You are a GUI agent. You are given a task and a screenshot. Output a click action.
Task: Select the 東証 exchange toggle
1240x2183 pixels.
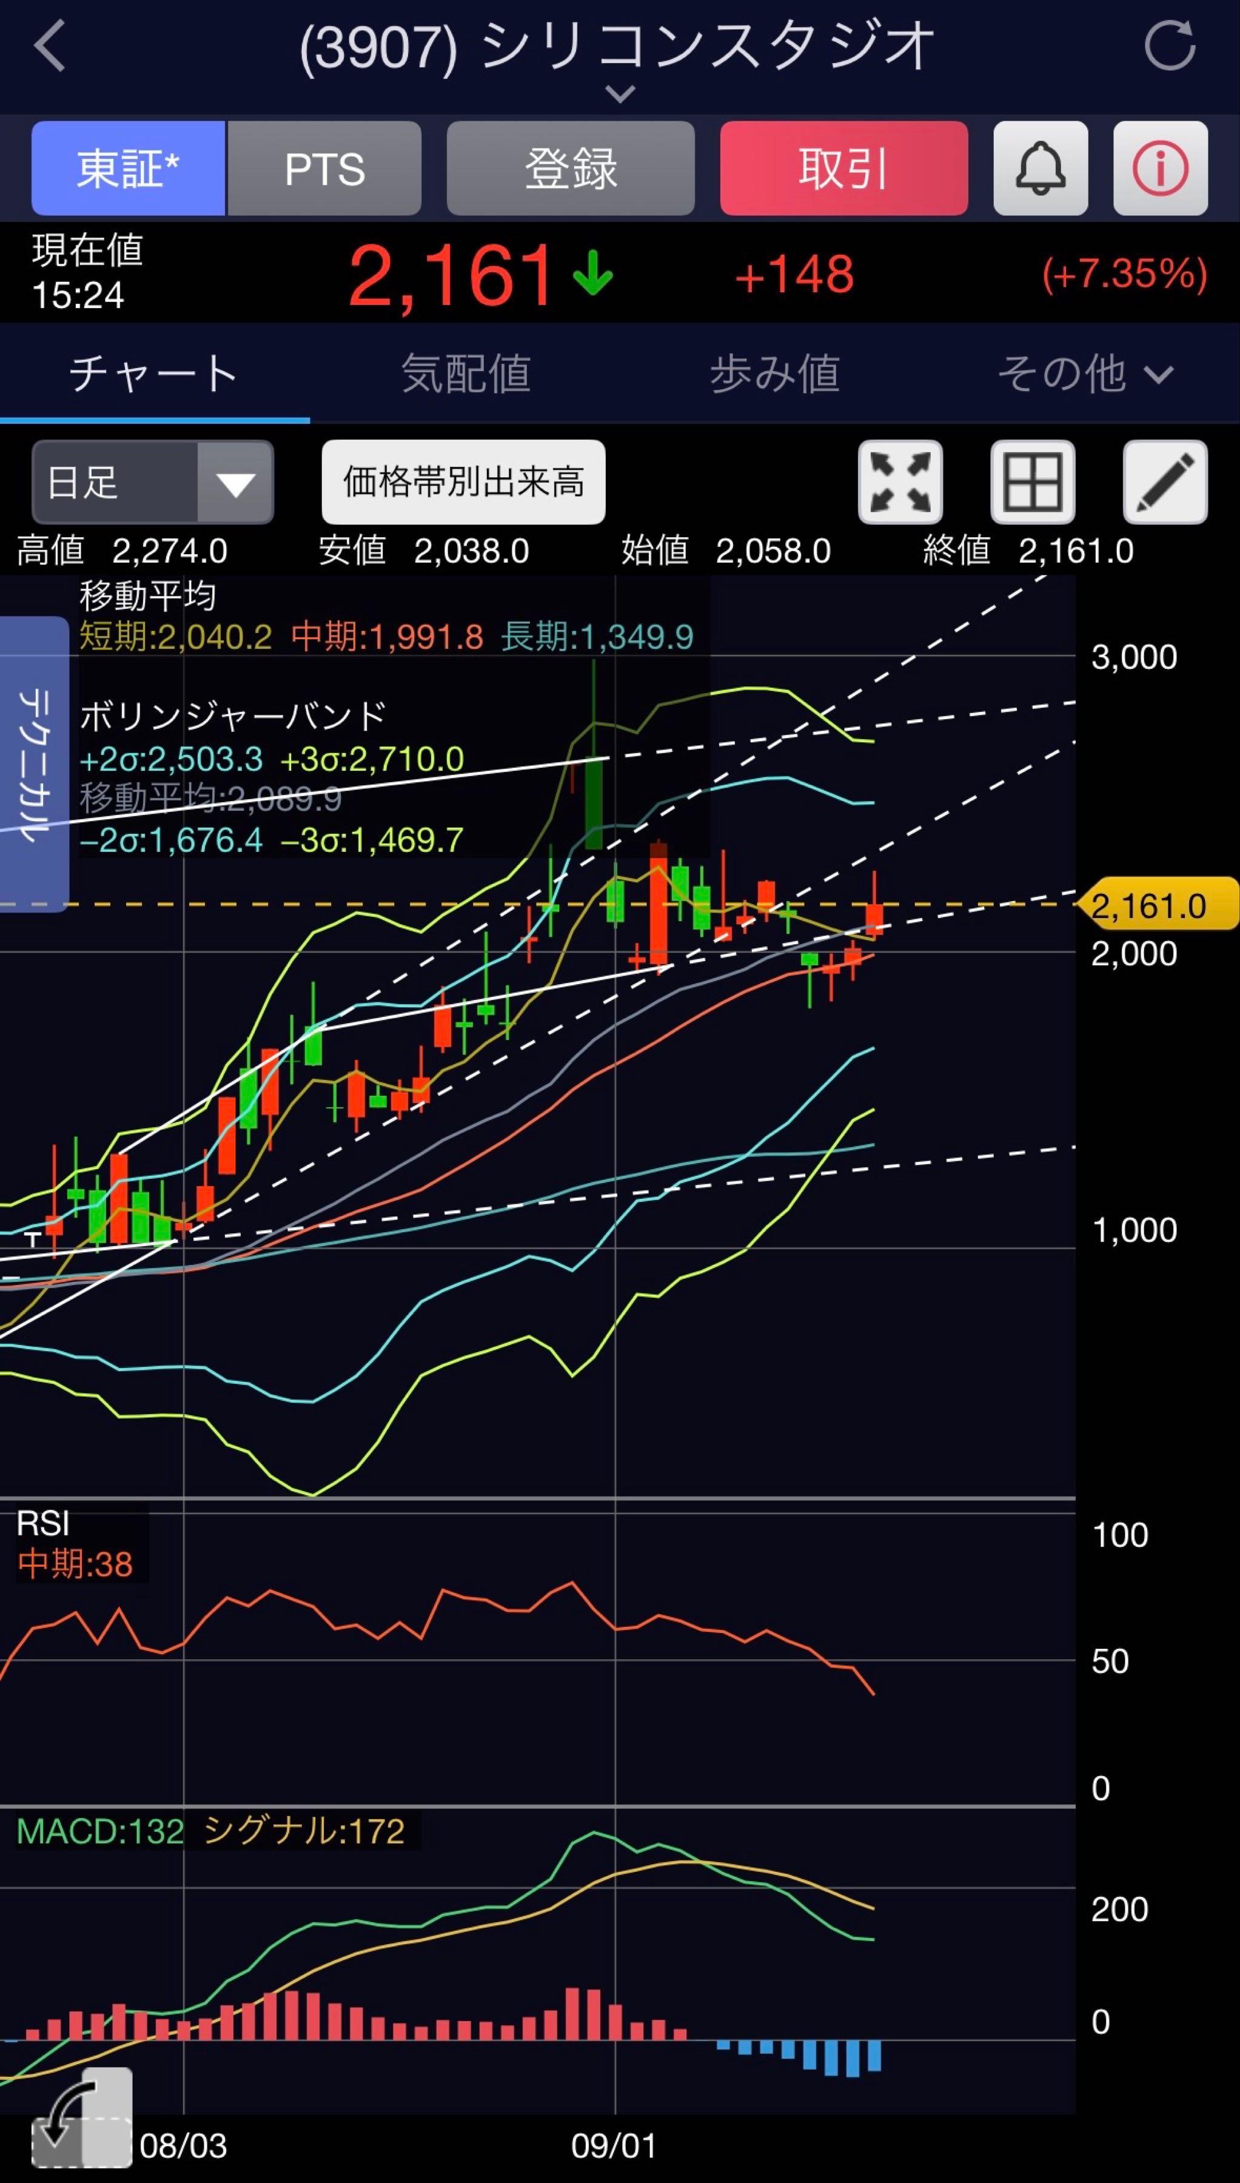click(129, 168)
